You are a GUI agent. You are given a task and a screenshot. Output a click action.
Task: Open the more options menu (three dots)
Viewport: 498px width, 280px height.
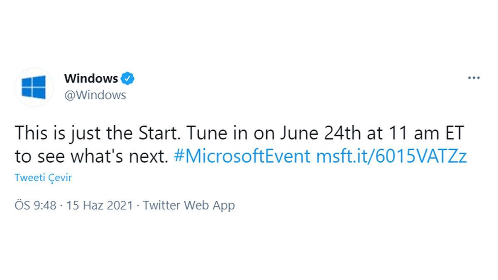coord(474,77)
